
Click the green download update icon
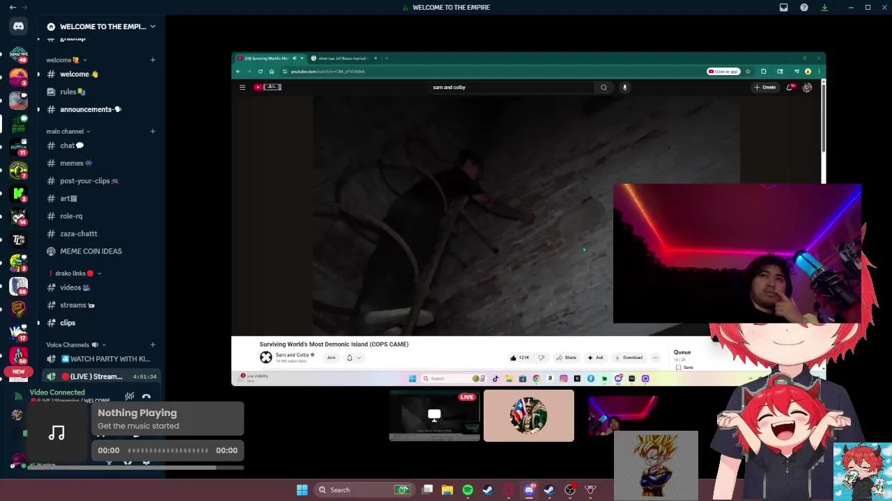point(824,7)
